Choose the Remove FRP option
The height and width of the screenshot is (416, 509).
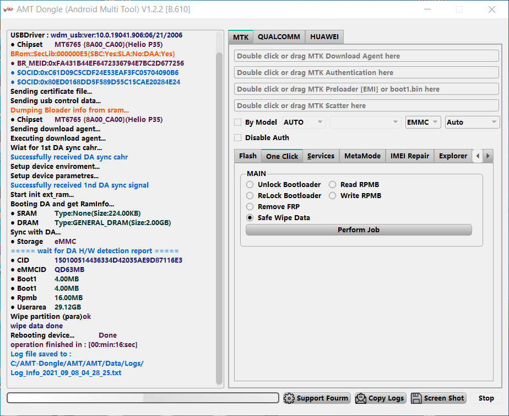tap(250, 207)
